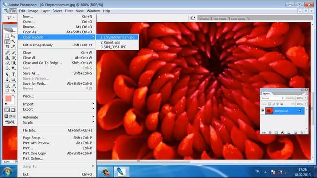
Task: Expand the Export submenu
Action: pyautogui.click(x=57, y=109)
